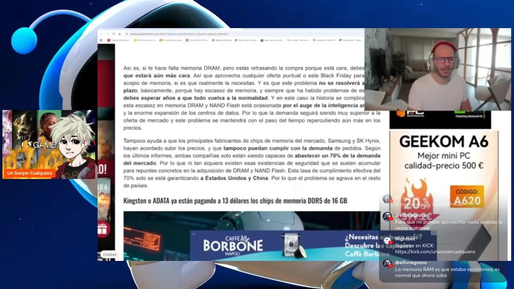The image size is (514, 289).
Task: Click the Caffè Borbone Napoli ad logo
Action: [233, 245]
